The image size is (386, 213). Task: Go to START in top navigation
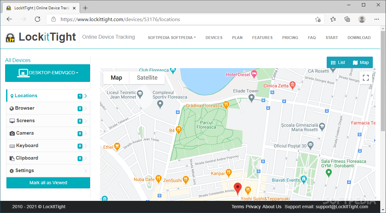(332, 37)
